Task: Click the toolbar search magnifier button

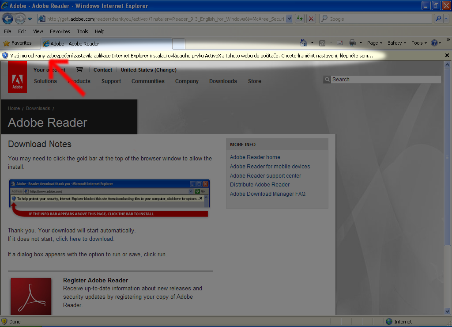Action: (438, 19)
